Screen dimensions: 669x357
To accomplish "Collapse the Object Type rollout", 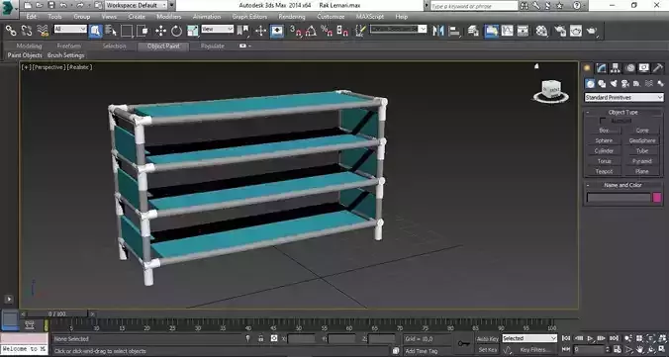I will coord(622,112).
